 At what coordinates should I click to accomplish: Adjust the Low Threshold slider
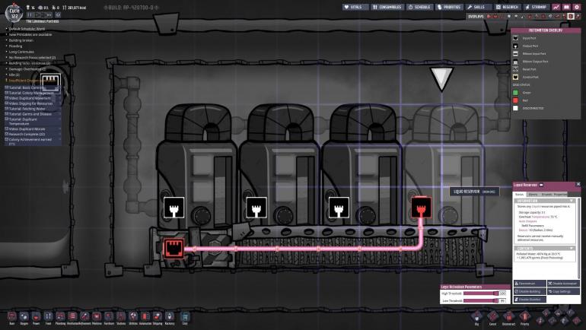(481, 300)
